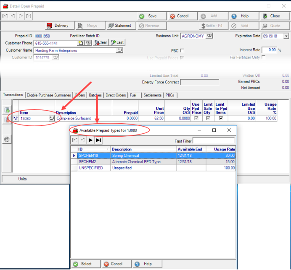Go to next record in prepaid types
This screenshot has width=291, height=270.
[x=90, y=140]
